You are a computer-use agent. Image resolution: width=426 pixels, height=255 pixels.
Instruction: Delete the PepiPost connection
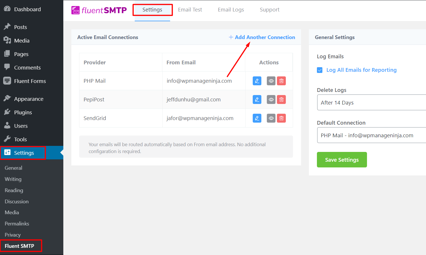282,100
